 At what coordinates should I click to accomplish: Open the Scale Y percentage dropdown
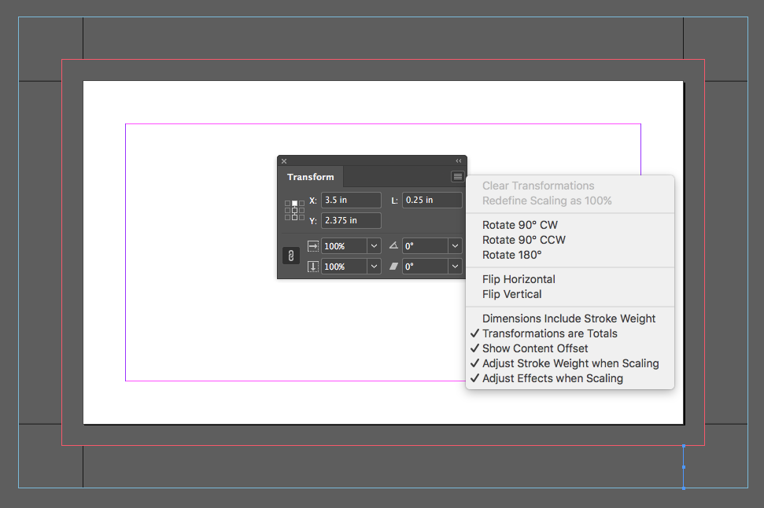click(x=374, y=267)
